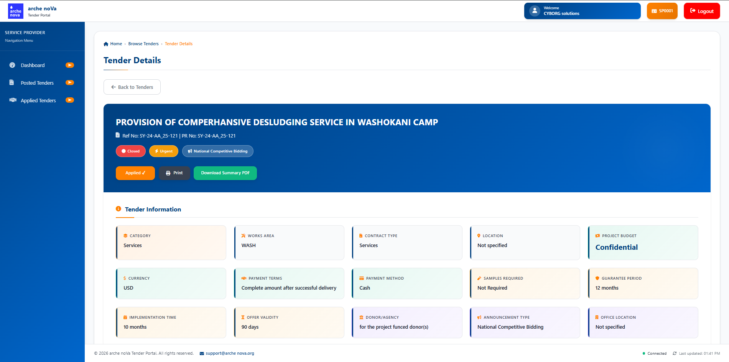The height and width of the screenshot is (362, 729).
Task: Click the refresh icon near Last updated
Action: (x=675, y=354)
